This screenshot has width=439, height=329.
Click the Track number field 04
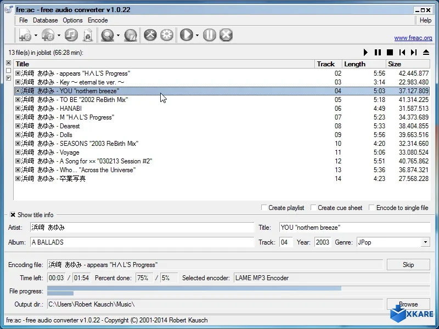(286, 242)
